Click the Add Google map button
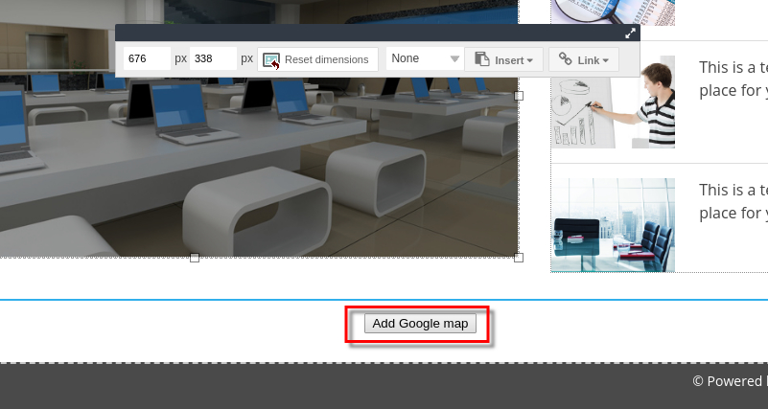 coord(420,324)
